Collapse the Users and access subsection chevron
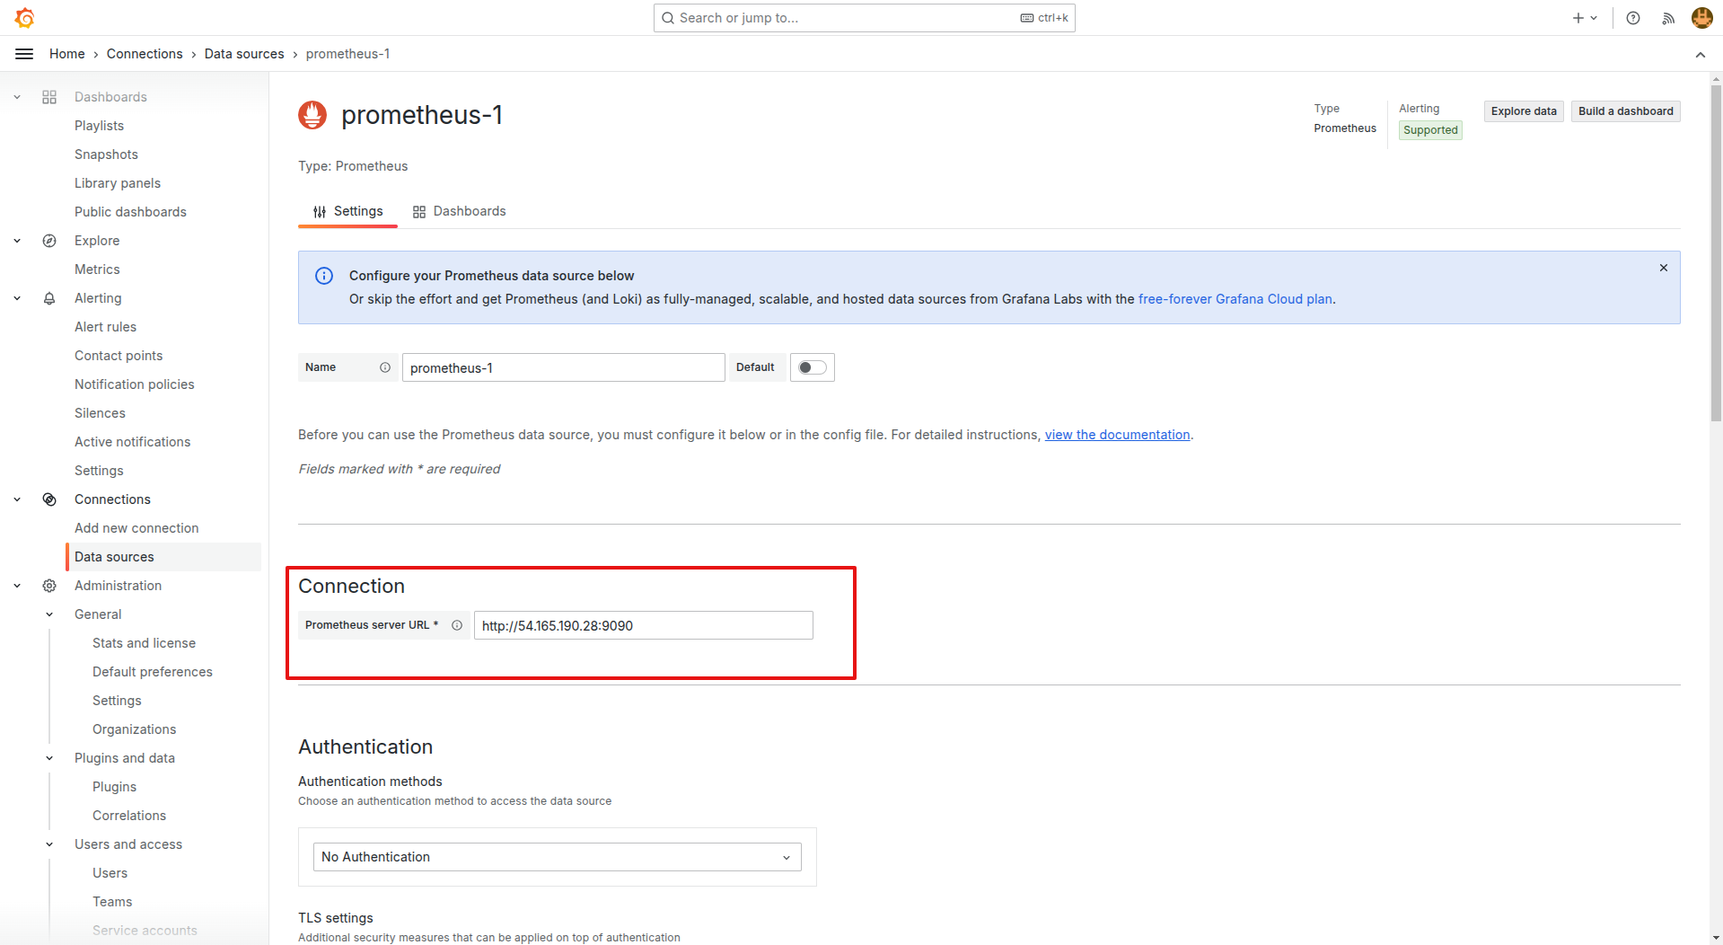This screenshot has width=1723, height=945. point(49,844)
